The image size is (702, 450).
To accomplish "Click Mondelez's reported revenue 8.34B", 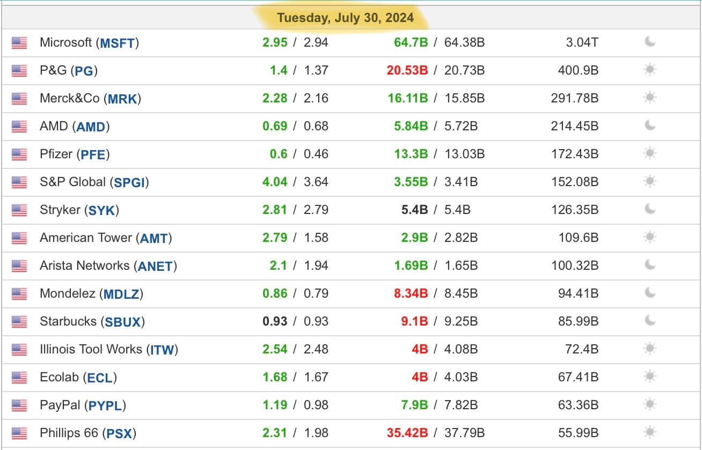I will point(411,293).
